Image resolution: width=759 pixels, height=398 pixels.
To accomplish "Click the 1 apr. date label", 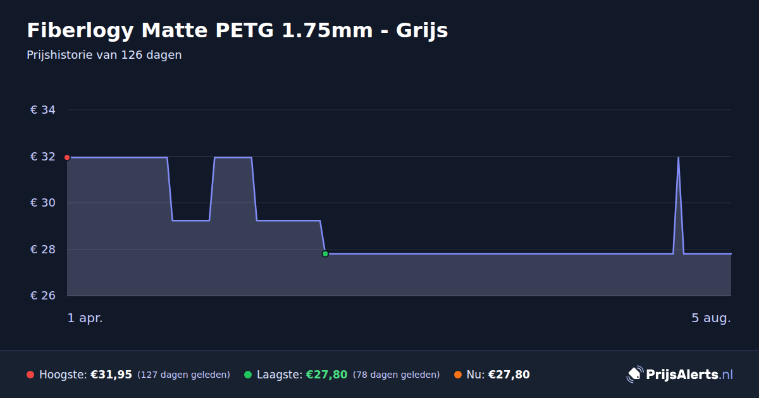I will click(85, 318).
